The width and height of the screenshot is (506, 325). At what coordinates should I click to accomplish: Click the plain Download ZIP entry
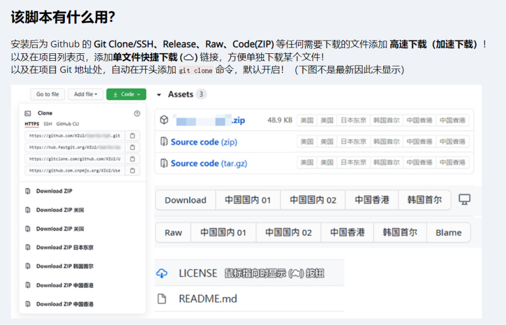click(x=54, y=191)
